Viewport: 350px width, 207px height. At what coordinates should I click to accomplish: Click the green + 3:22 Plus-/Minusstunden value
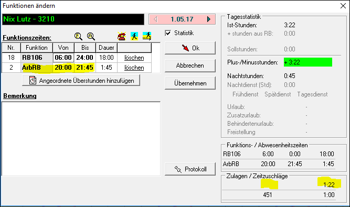coord(308,62)
